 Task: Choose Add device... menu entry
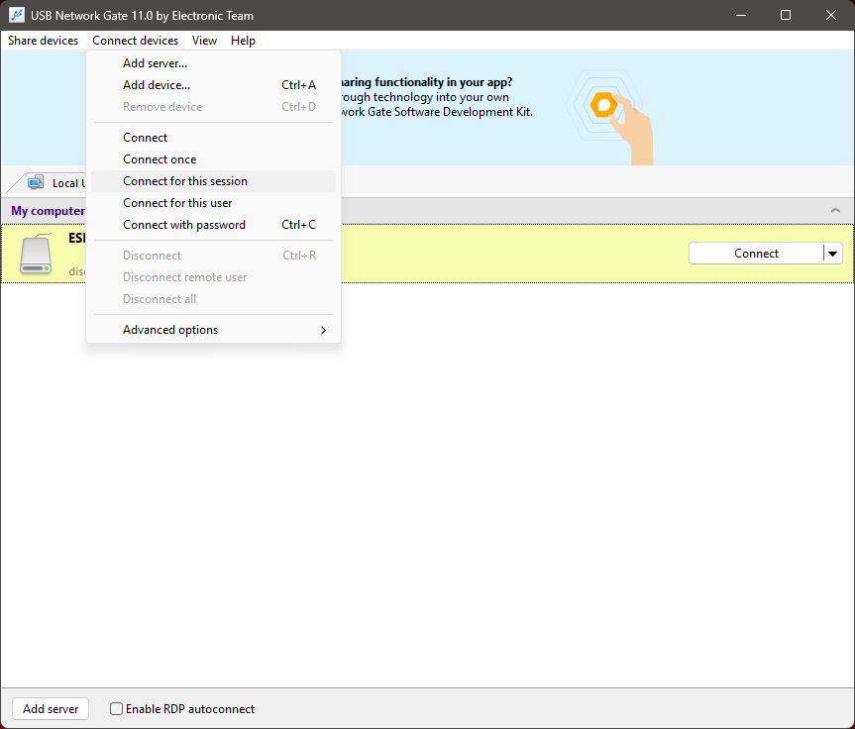157,85
